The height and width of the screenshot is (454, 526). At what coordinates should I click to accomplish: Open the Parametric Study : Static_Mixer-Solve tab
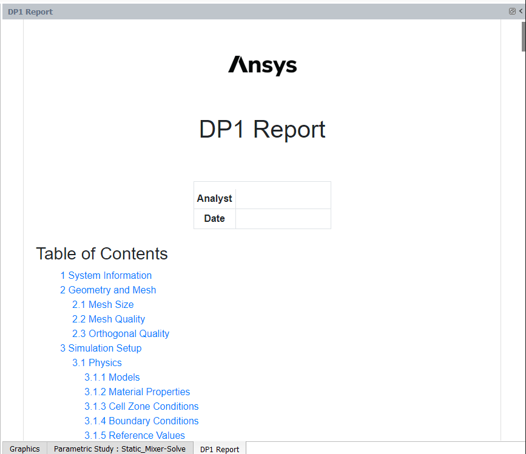tap(120, 449)
